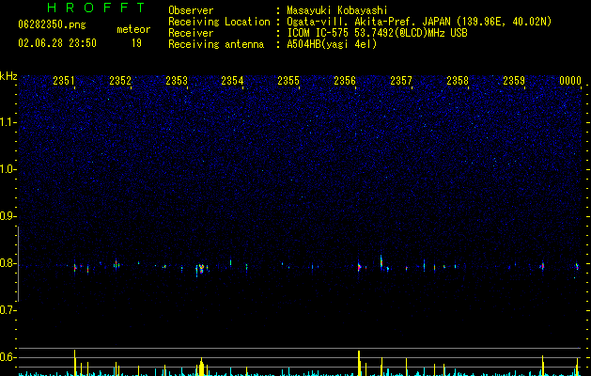Click the 2357 time marker
Viewport: 591px width, 376px height.
click(x=401, y=81)
